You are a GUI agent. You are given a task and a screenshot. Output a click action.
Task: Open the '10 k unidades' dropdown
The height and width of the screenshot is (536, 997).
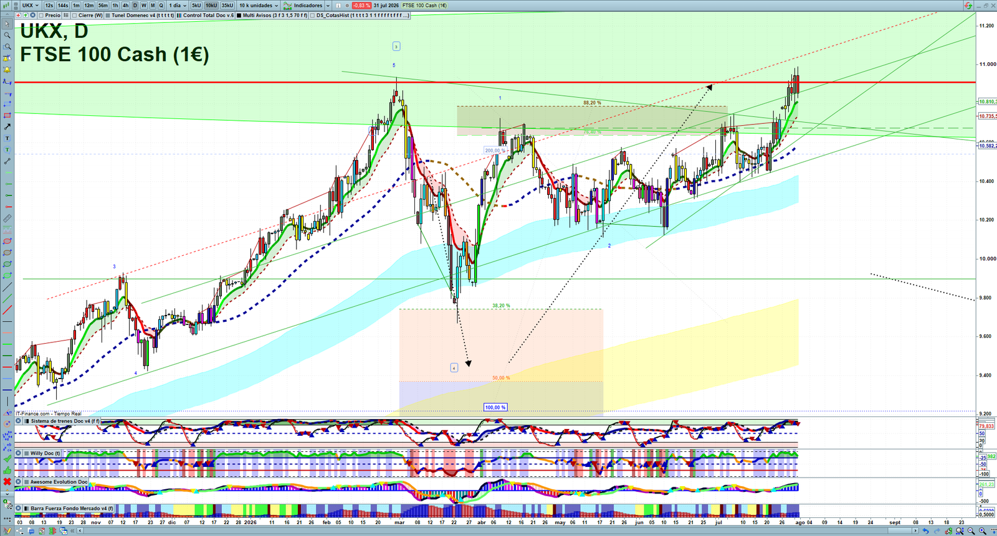pyautogui.click(x=259, y=6)
